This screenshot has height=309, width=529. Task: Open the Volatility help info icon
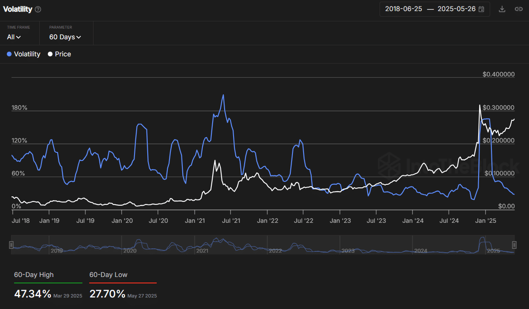[38, 9]
